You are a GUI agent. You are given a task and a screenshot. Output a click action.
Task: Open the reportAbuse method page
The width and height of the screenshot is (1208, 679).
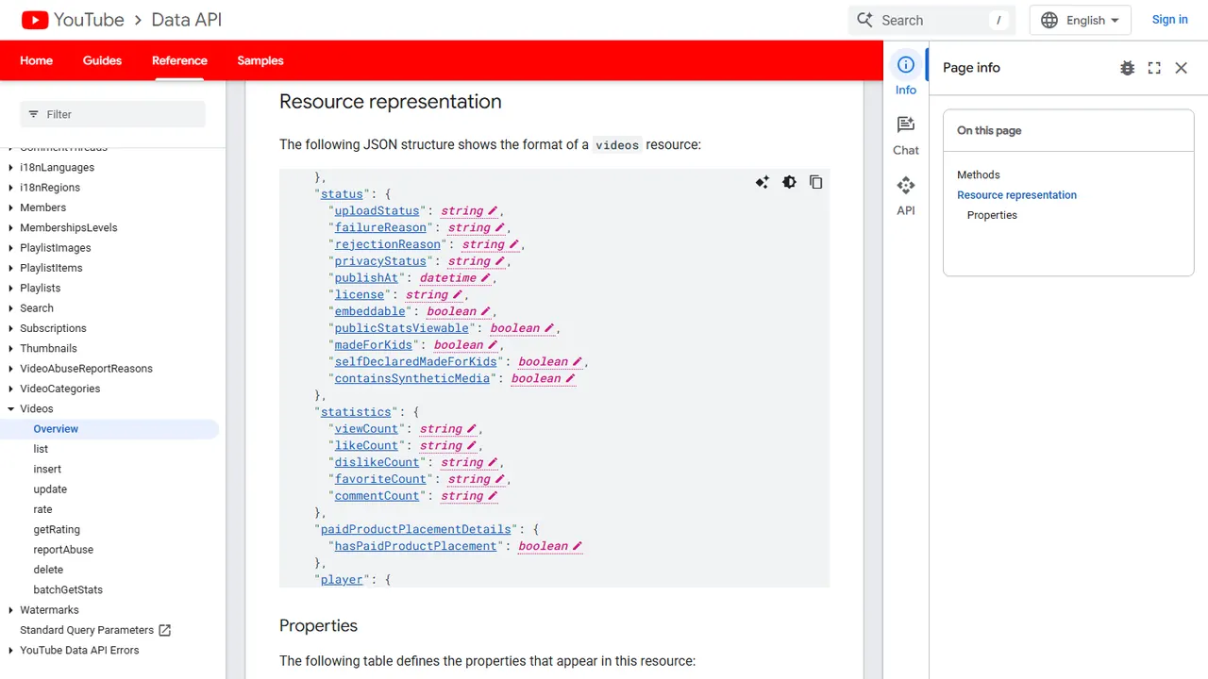63,550
